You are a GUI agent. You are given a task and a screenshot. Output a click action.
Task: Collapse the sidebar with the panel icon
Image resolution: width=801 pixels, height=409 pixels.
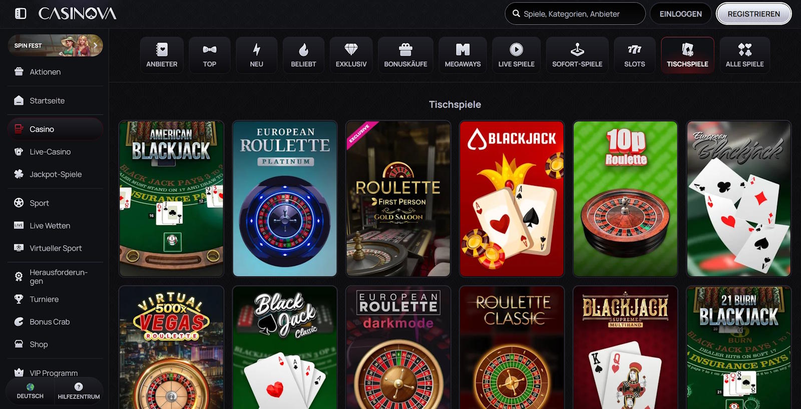click(x=21, y=14)
